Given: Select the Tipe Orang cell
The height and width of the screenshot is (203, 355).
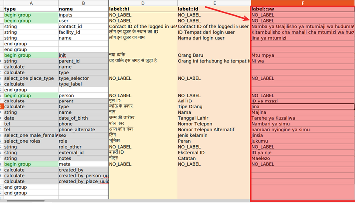Looking at the screenshot, I should tap(214, 107).
